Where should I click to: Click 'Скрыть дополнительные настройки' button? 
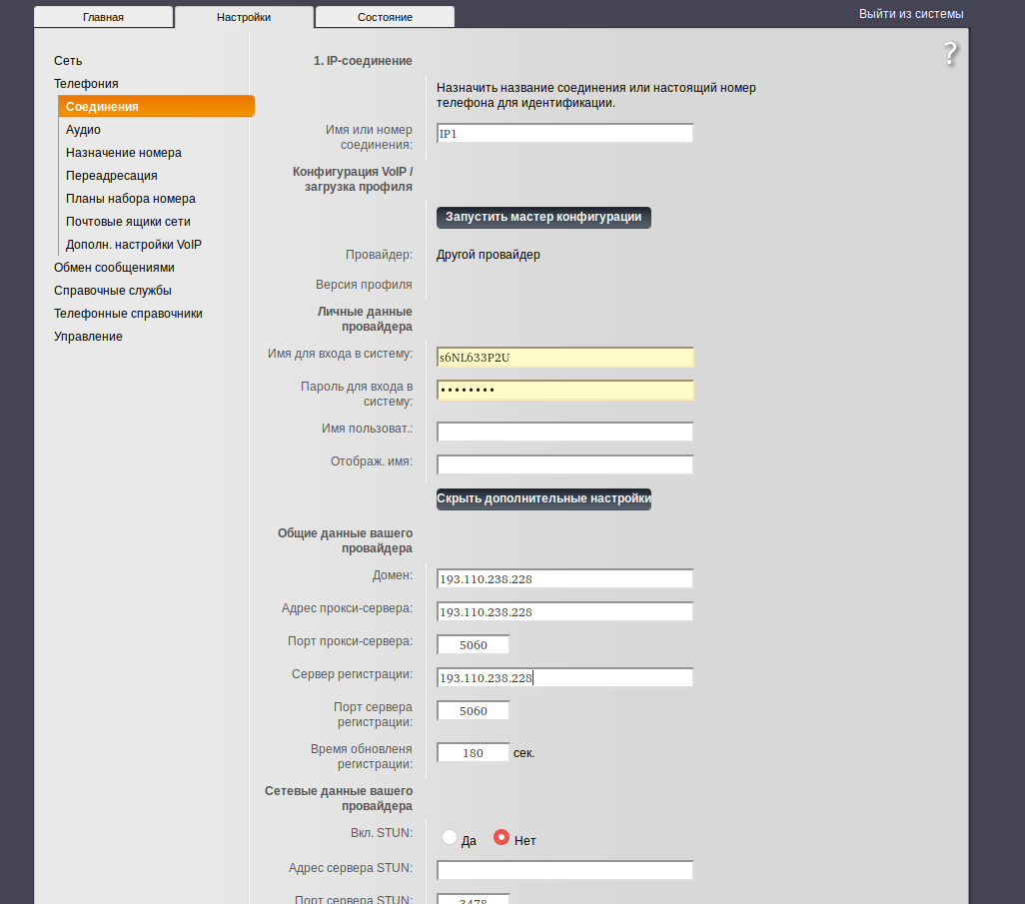click(543, 498)
